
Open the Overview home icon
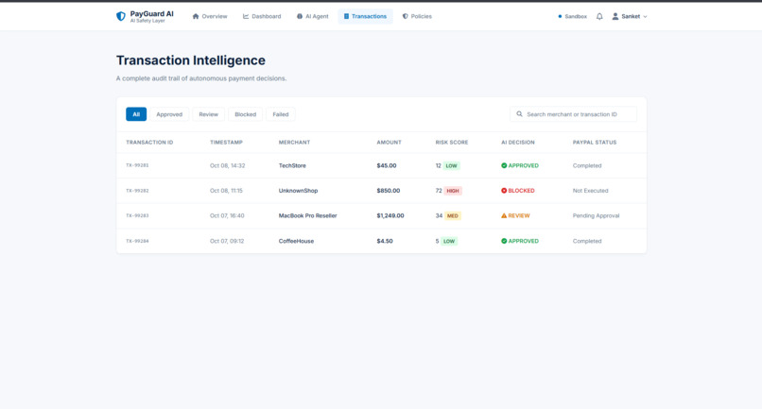point(196,16)
